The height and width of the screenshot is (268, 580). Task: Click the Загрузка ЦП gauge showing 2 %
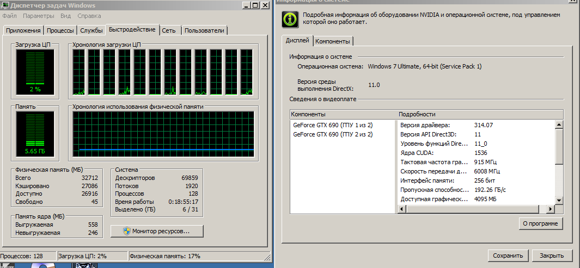click(x=35, y=71)
